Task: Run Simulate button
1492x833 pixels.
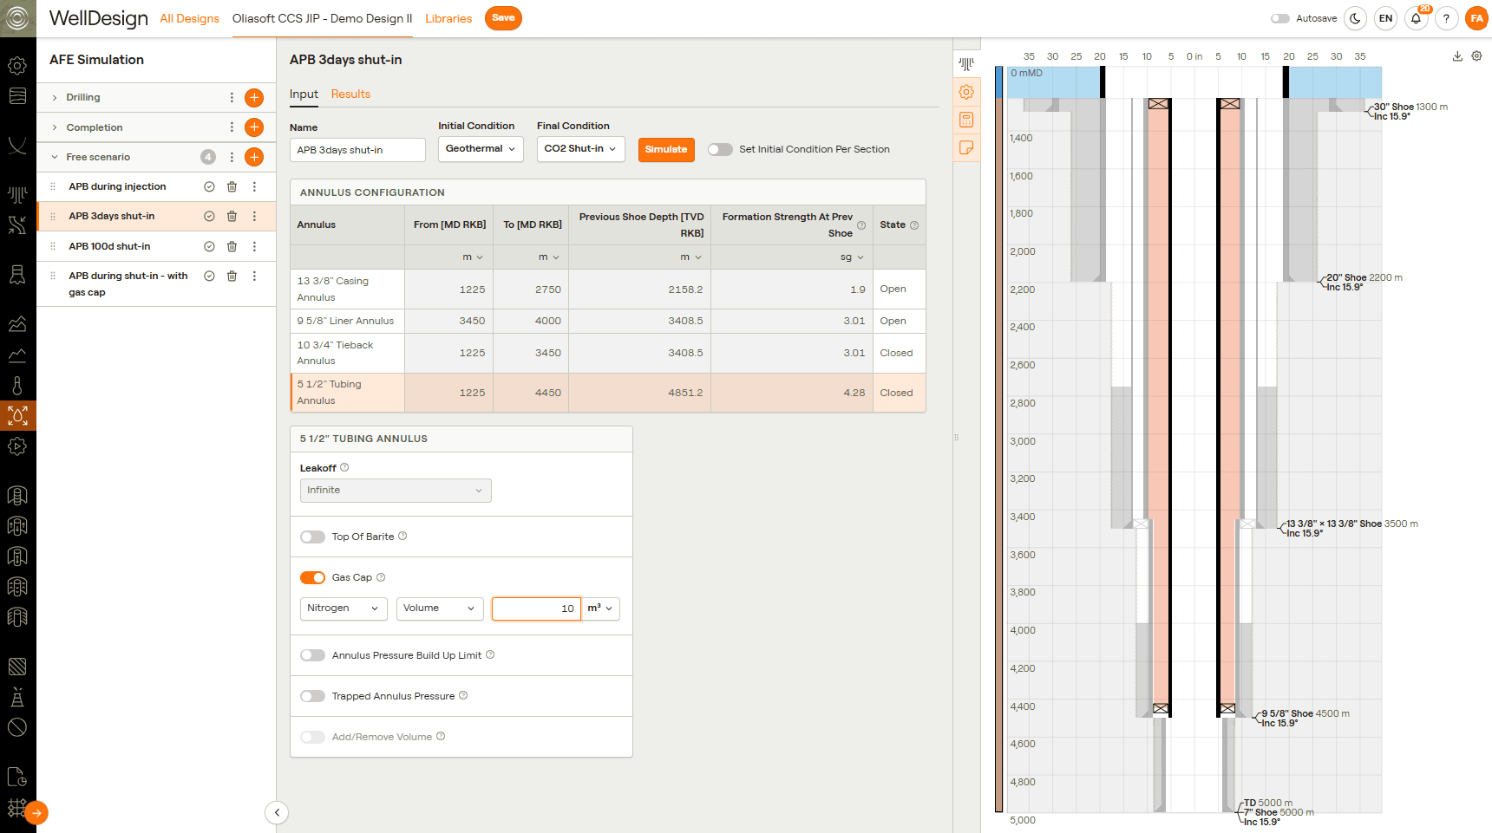Action: 666,150
